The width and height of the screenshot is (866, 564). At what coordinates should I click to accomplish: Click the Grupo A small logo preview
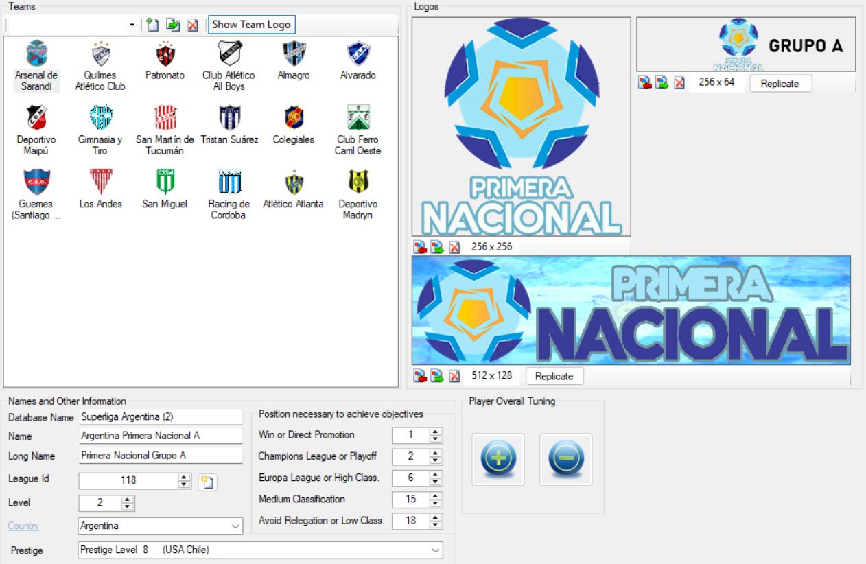pos(746,45)
